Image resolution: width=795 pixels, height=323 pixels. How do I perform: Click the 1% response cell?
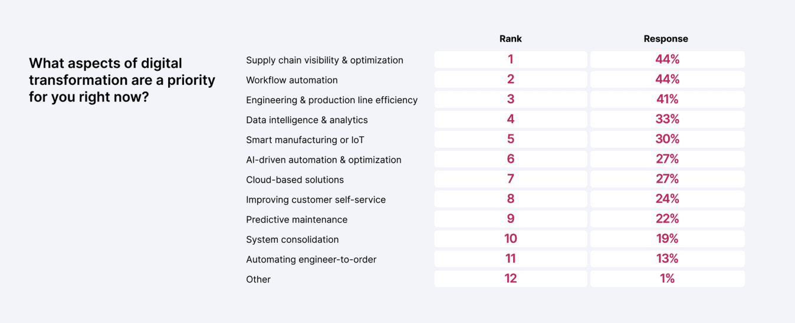point(667,279)
